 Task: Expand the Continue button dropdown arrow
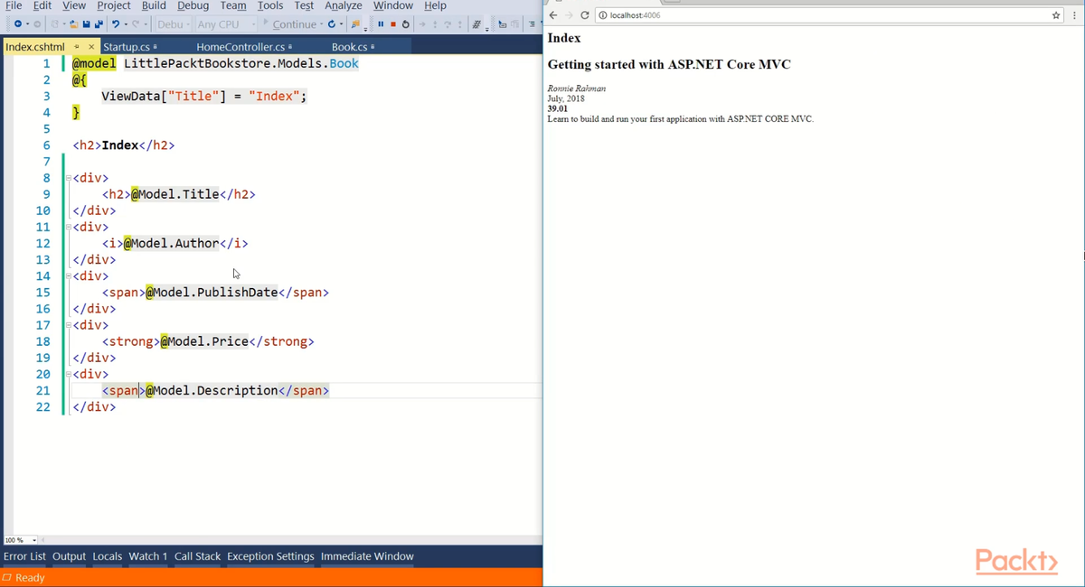(321, 24)
